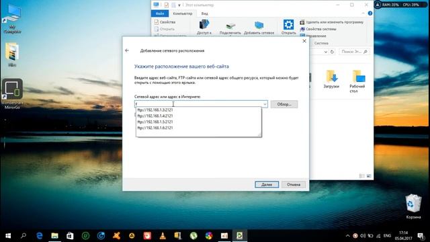Collapse the address combo box dropdown arrow
Viewport: 430px width, 242px height.
(x=265, y=104)
